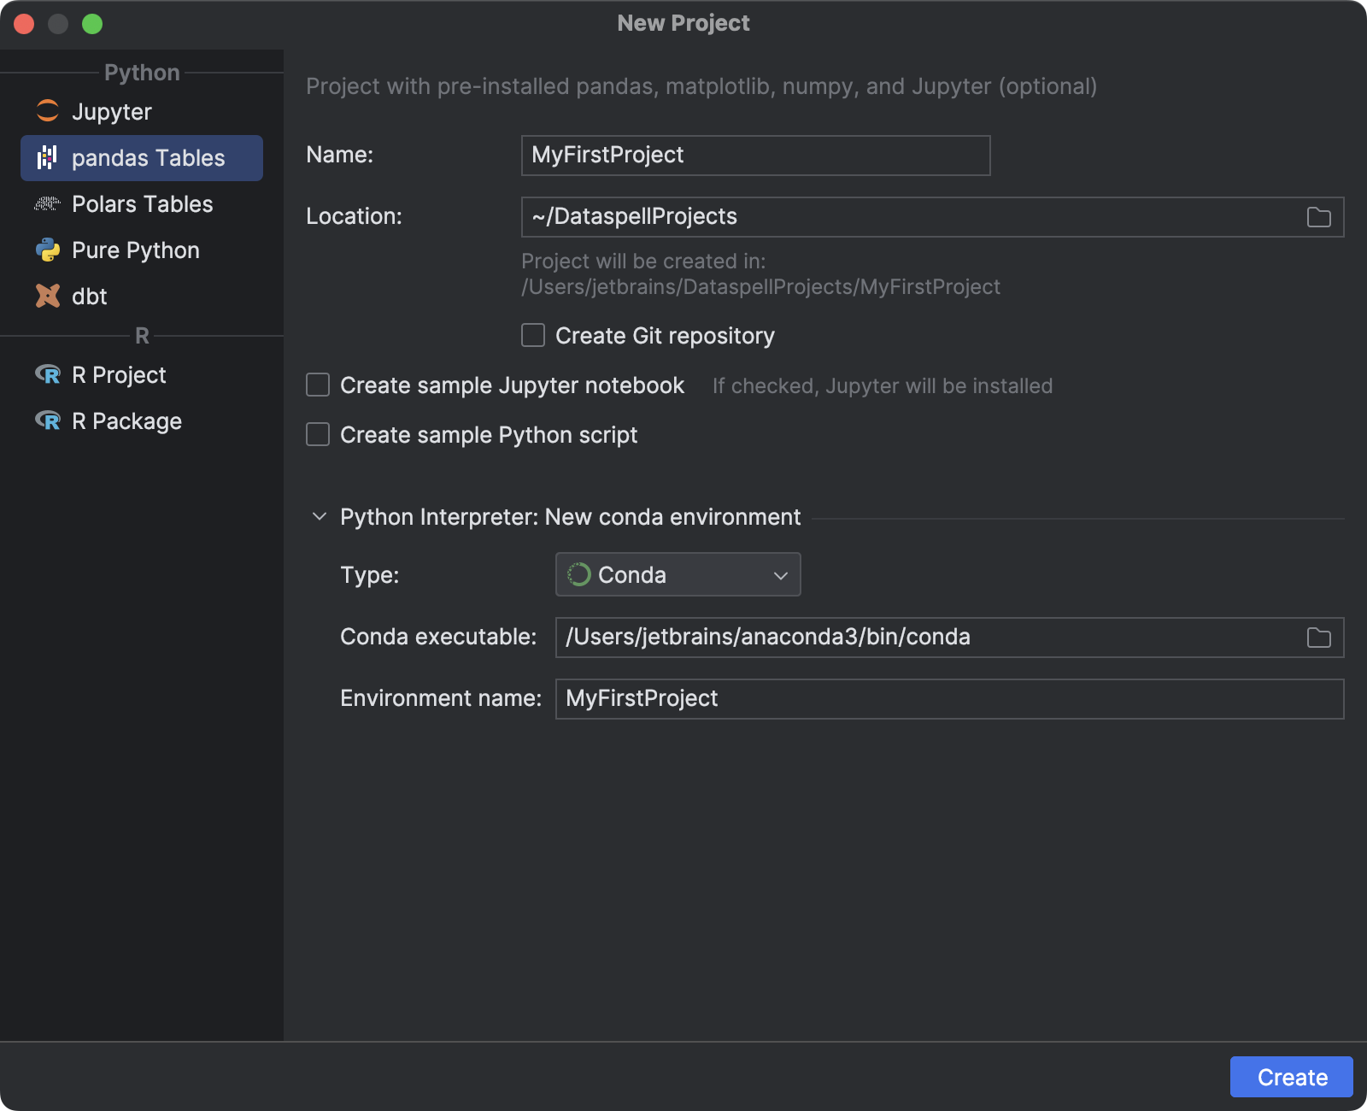Enable Create Git repository
1367x1111 pixels.
pyautogui.click(x=532, y=335)
